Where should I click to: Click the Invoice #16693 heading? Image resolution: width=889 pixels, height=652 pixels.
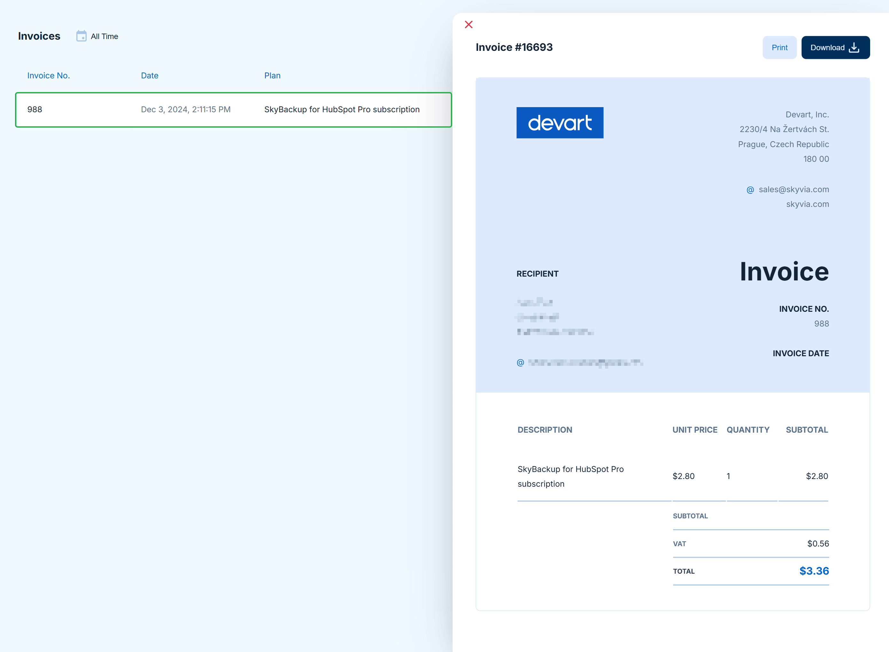(514, 47)
